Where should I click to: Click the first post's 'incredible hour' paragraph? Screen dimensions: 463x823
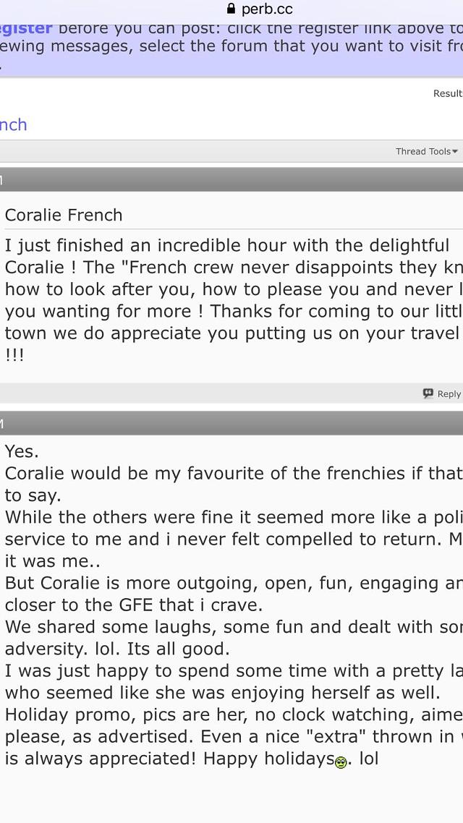point(231,299)
